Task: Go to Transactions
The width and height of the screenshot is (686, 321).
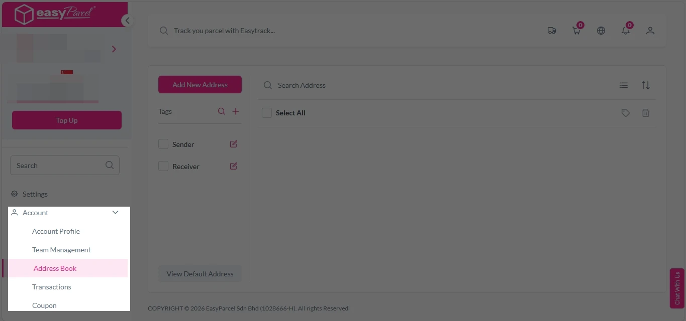Action: pos(52,286)
